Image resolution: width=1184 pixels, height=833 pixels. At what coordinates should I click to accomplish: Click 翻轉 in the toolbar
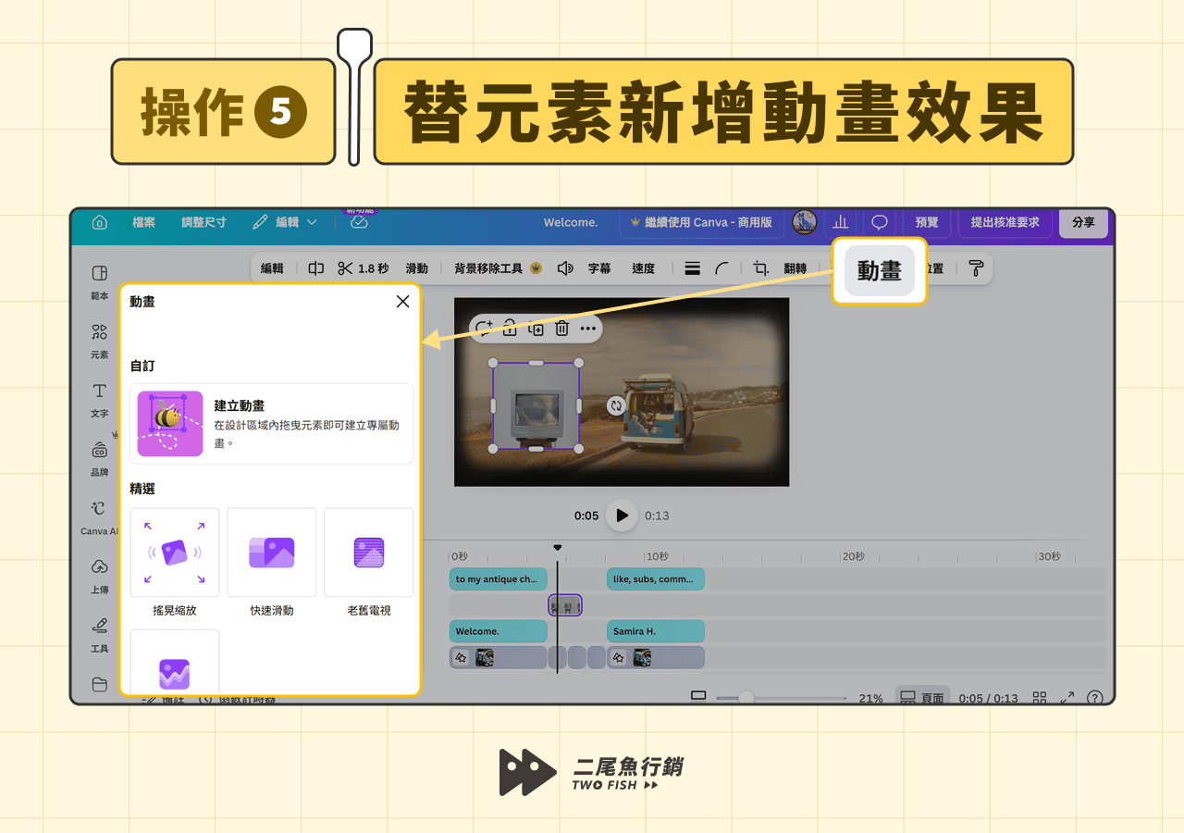pyautogui.click(x=795, y=268)
